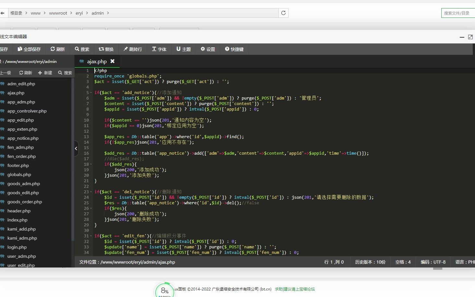This screenshot has height=297, width=475.
Task: Open 求助 help link in footer
Action: click(x=278, y=289)
